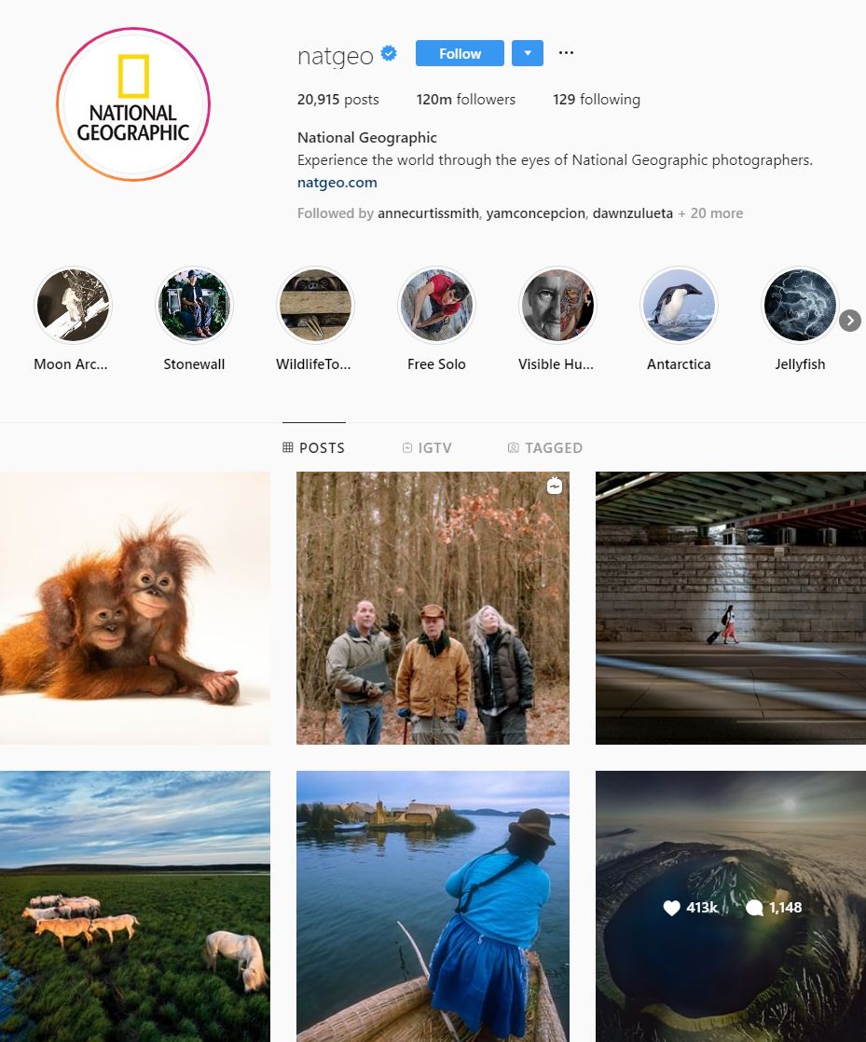Screen dimensions: 866x1042
Task: Open the Antarctica penguin highlight
Action: 679,305
